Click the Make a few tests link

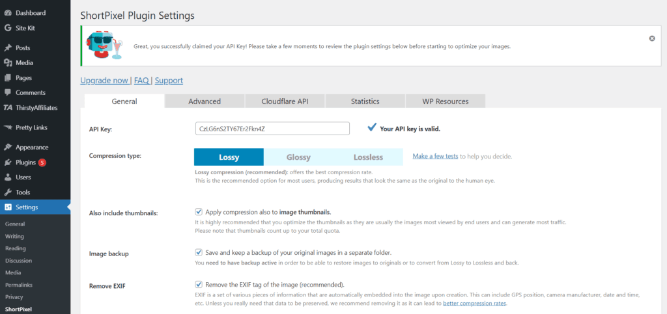click(x=435, y=156)
